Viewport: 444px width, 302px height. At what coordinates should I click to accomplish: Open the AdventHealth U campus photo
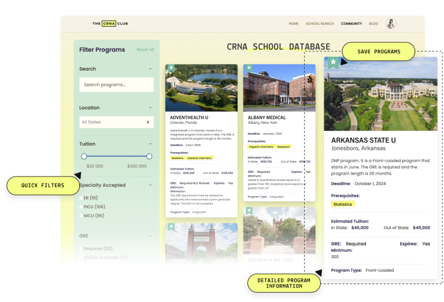coord(201,88)
